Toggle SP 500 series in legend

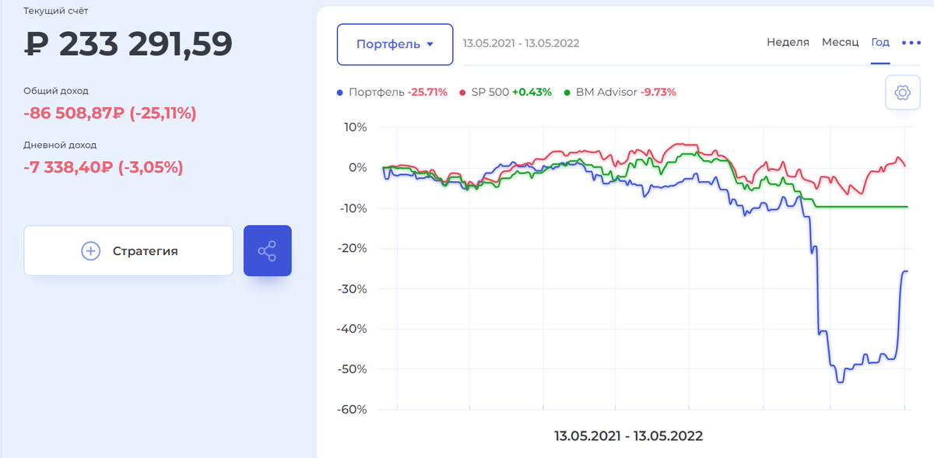click(506, 92)
